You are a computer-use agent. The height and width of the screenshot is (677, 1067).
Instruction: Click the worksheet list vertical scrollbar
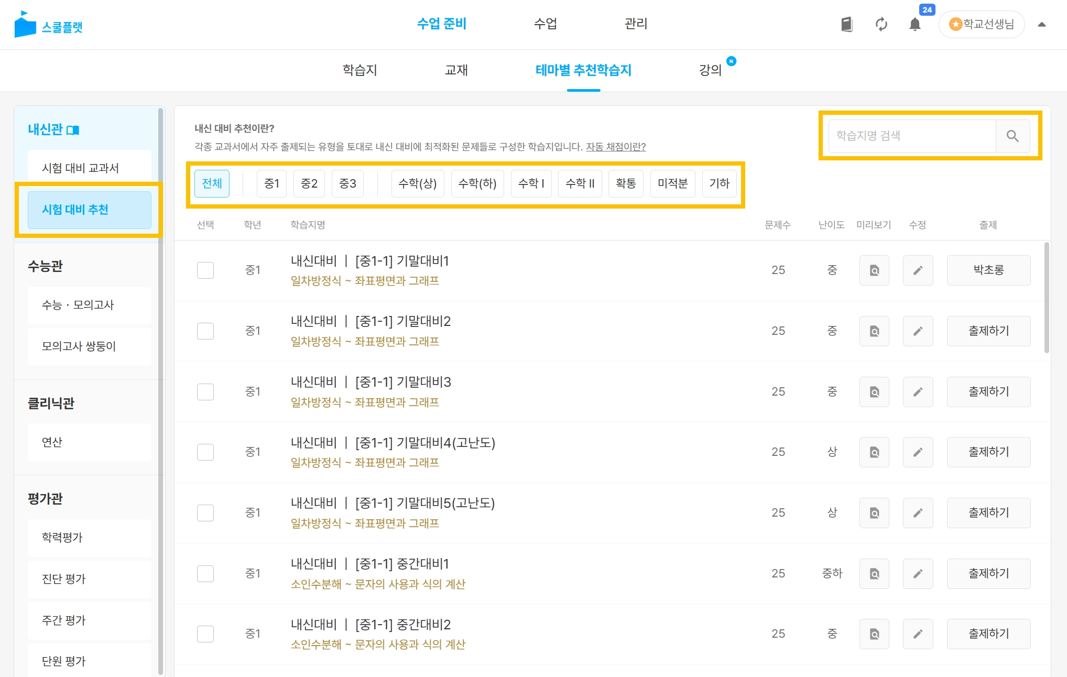click(x=1046, y=299)
